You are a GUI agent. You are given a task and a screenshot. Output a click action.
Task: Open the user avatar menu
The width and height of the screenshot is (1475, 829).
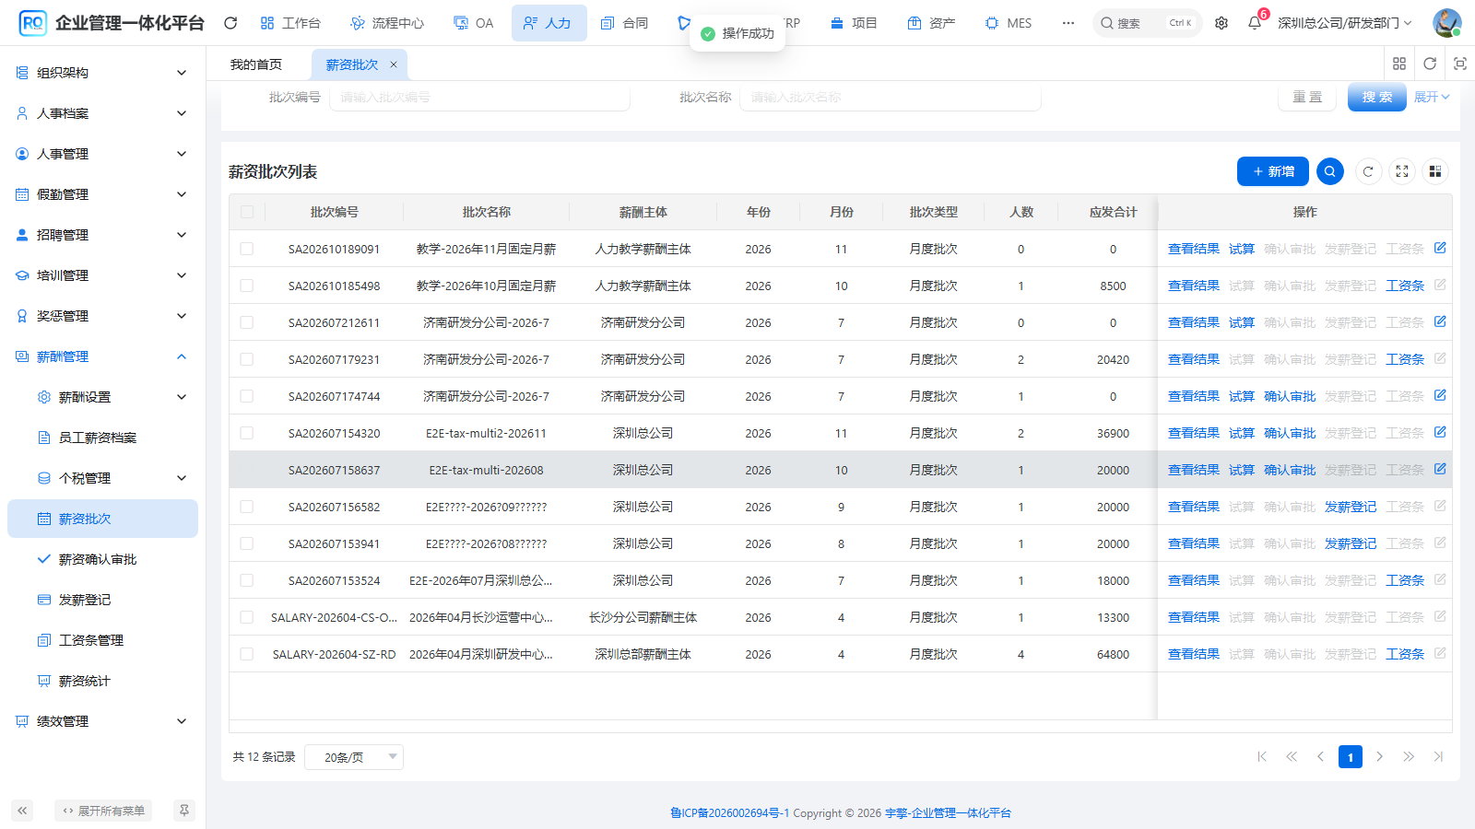[x=1447, y=23]
